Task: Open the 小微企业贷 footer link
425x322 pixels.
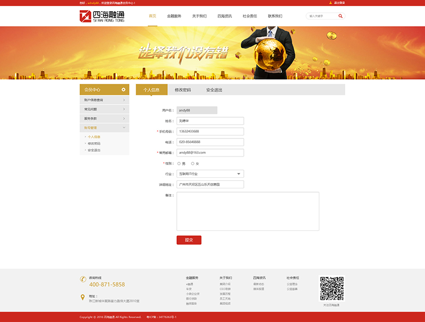Action: [193, 294]
